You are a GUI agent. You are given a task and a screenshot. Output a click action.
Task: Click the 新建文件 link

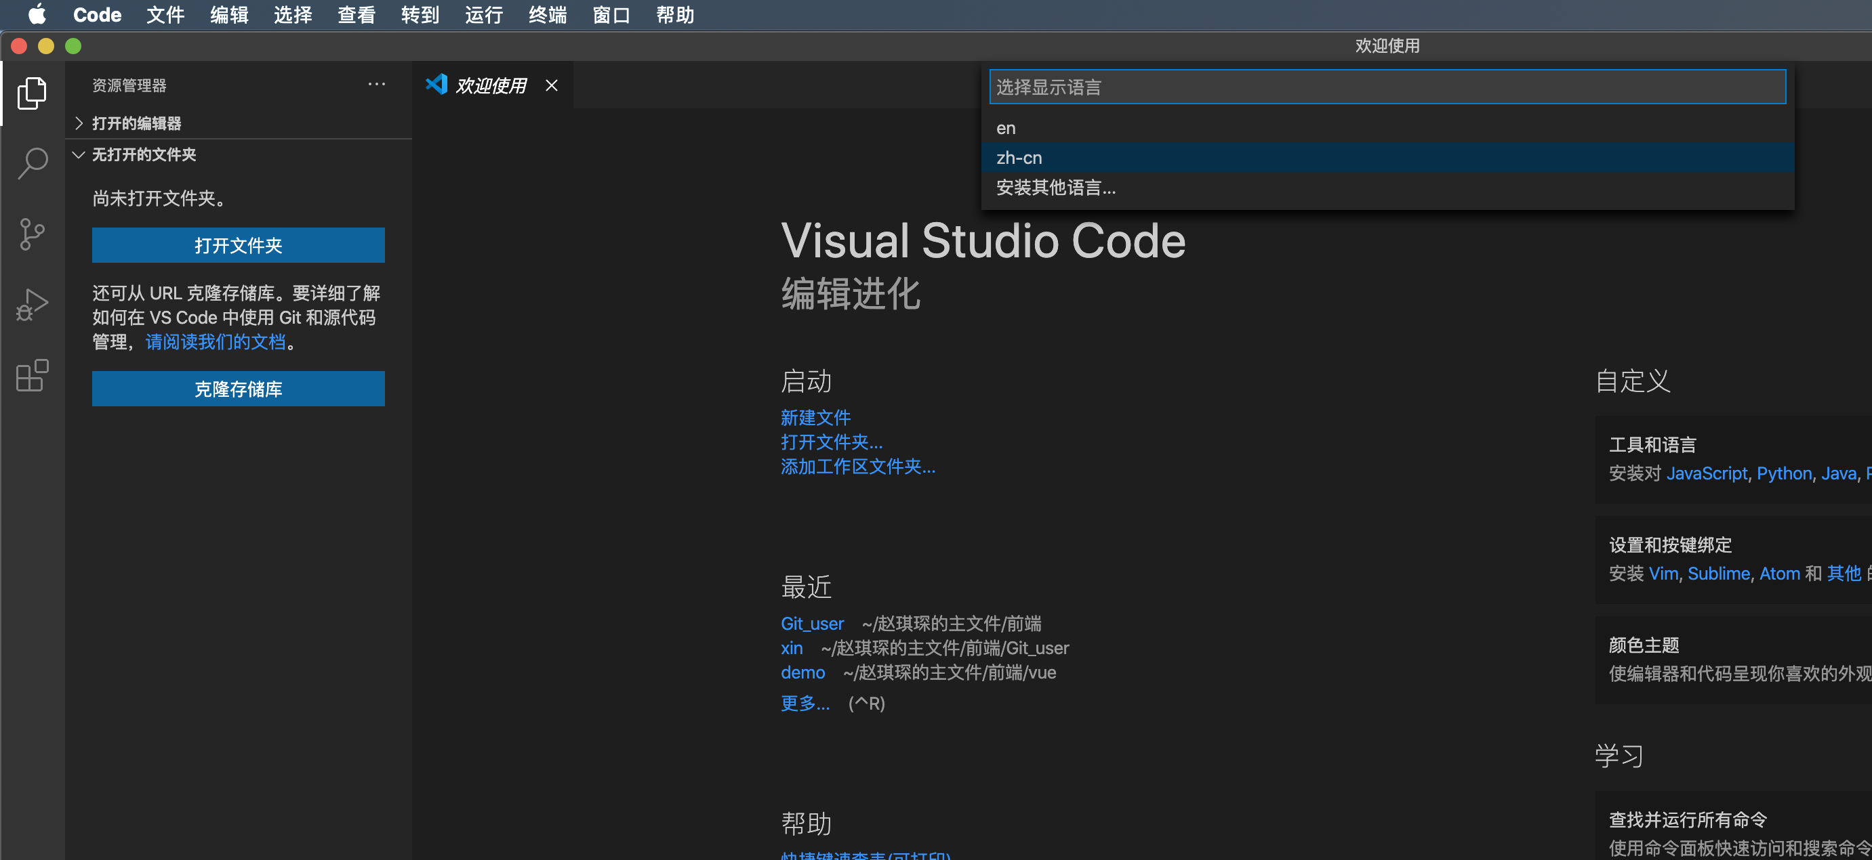coord(815,418)
